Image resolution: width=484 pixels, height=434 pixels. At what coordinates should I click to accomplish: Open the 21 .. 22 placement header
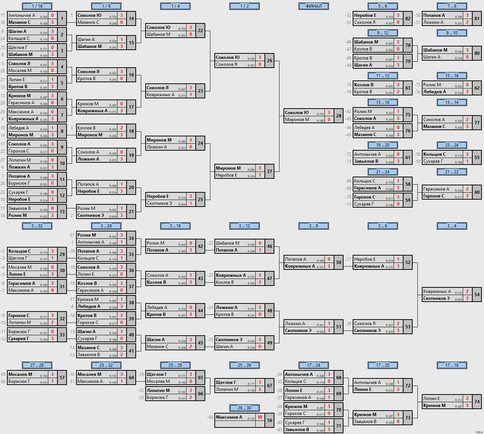pyautogui.click(x=452, y=171)
